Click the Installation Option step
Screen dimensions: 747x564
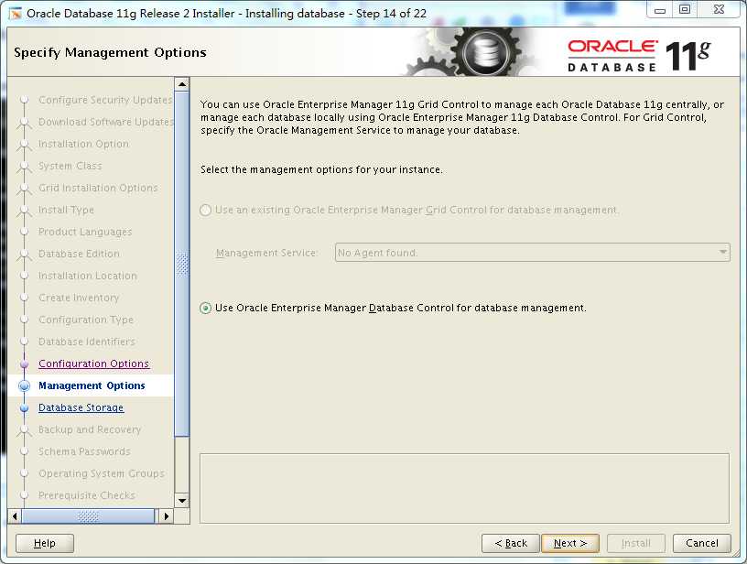point(83,144)
